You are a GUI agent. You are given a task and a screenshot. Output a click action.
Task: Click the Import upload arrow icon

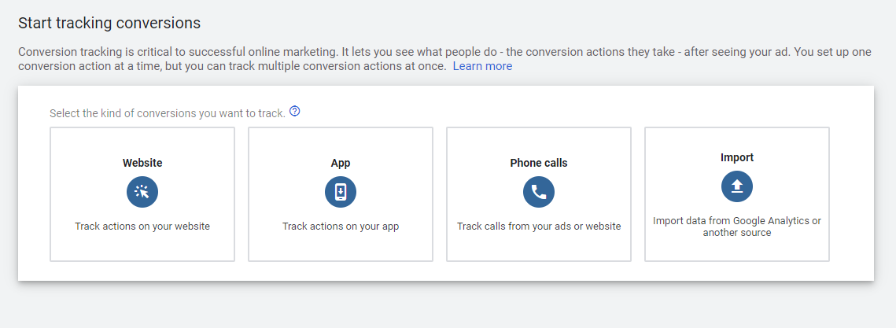point(737,186)
